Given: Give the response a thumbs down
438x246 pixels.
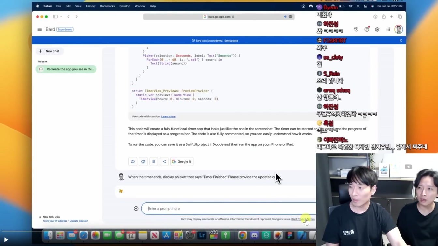Looking at the screenshot, I should [143, 161].
